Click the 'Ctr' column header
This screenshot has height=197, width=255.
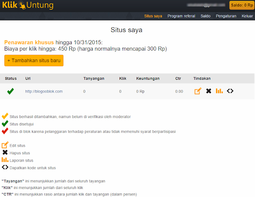[x=178, y=79]
